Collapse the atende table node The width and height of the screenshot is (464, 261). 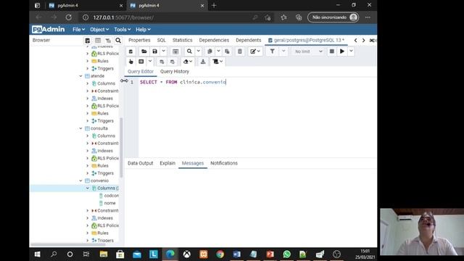80,76
